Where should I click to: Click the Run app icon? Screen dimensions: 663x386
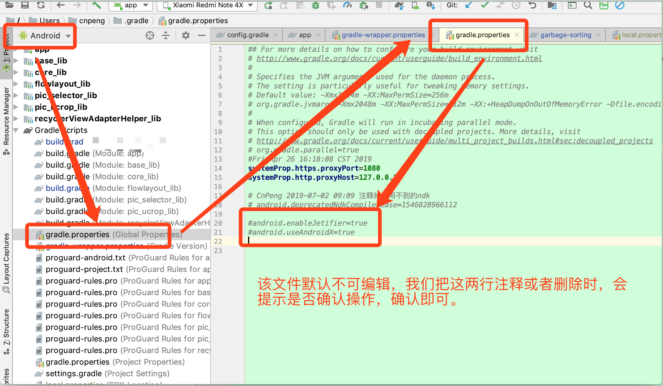click(x=268, y=5)
